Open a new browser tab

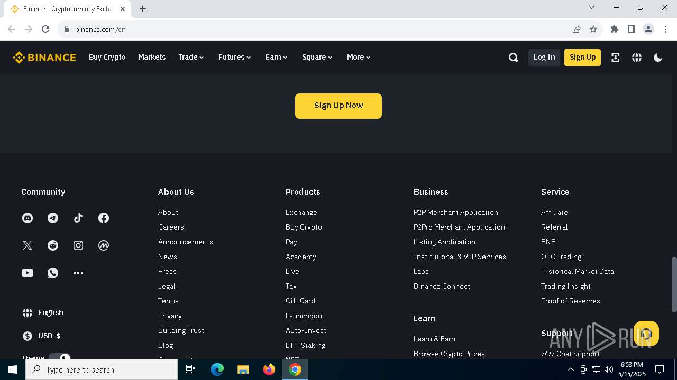[143, 9]
